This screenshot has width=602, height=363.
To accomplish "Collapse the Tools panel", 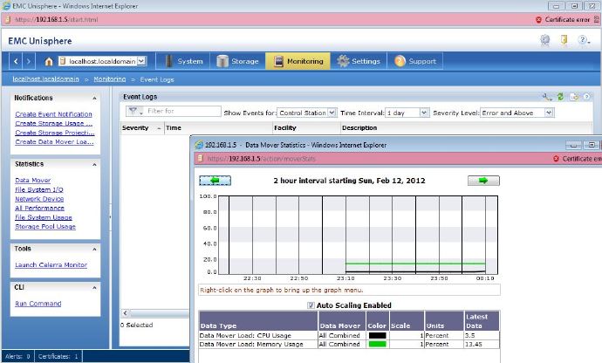I will pos(94,250).
